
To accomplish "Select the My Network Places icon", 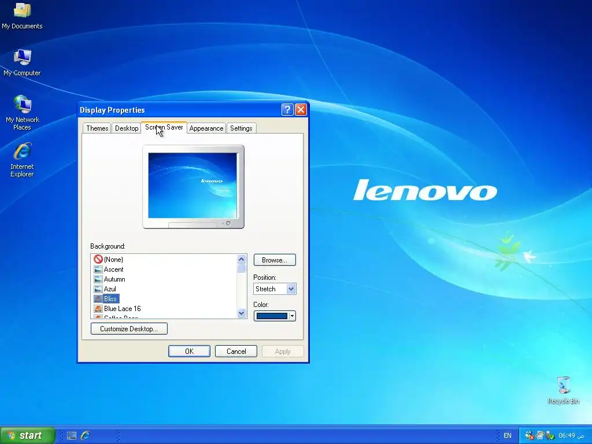I will click(x=23, y=113).
